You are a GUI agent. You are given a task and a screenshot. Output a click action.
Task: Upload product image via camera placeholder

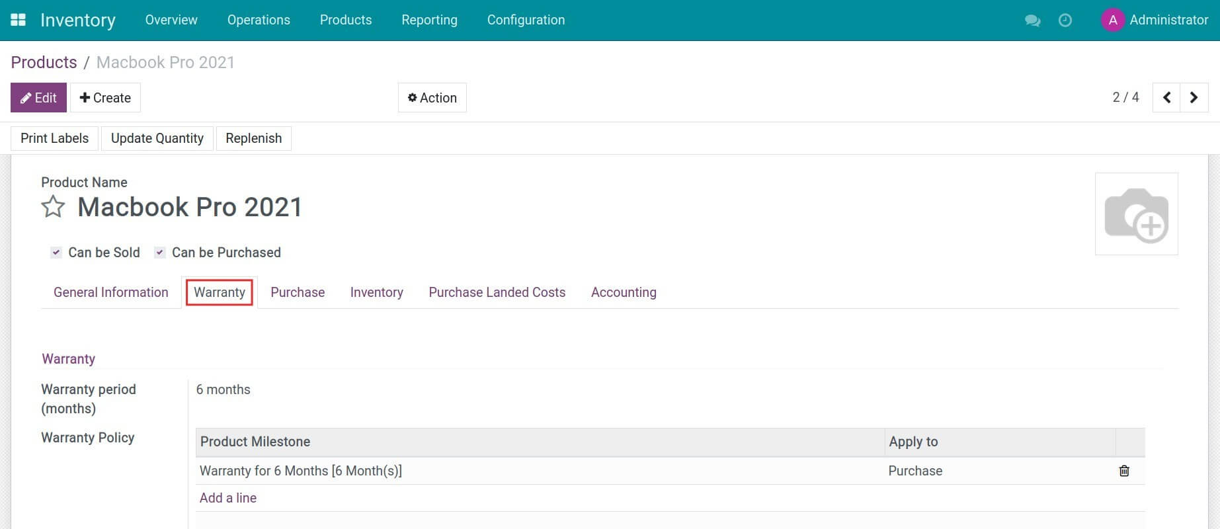click(1136, 214)
